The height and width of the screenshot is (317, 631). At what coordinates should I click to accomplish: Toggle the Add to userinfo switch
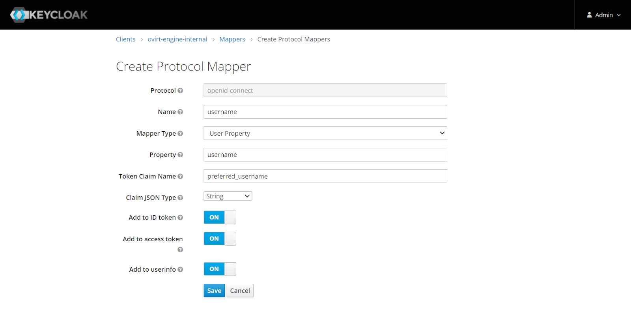coord(220,269)
